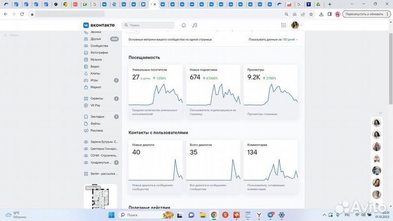Click the VK Поиск search field
The width and height of the screenshot is (393, 221).
[148, 25]
